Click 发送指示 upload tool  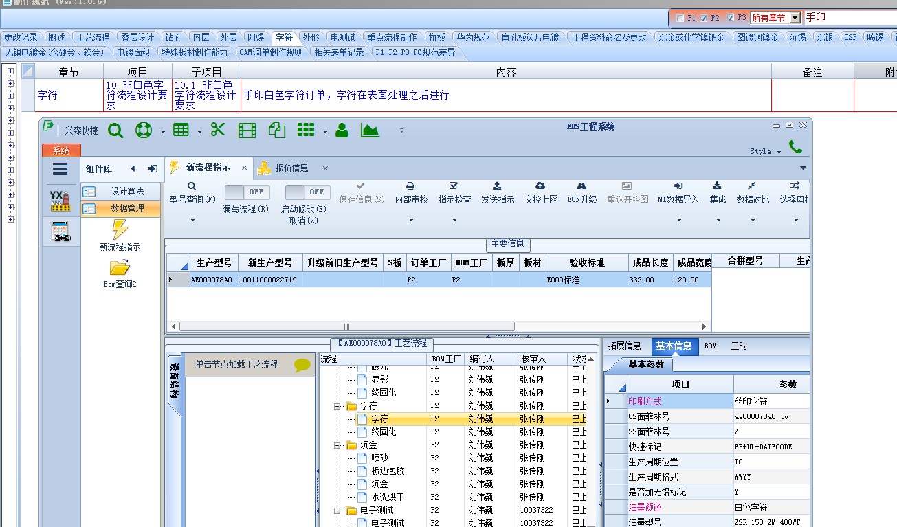[x=497, y=192]
